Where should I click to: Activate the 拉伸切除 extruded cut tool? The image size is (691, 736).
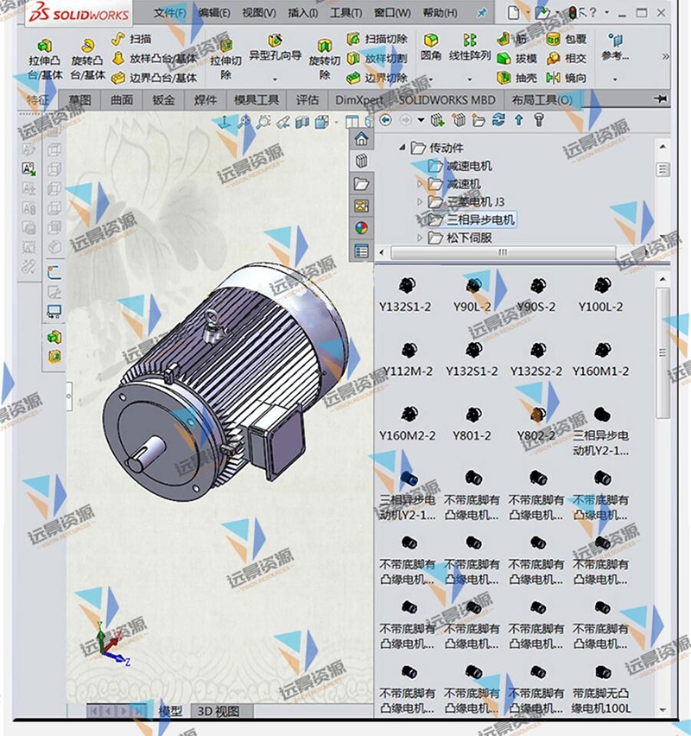(225, 59)
